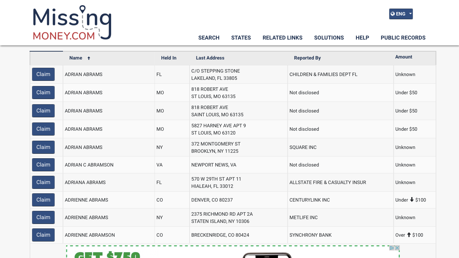The width and height of the screenshot is (459, 258).
Task: Close the advertisement with the X icon
Action: (397, 248)
